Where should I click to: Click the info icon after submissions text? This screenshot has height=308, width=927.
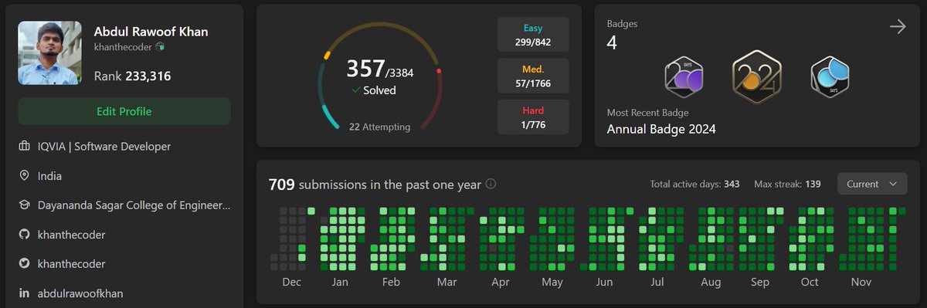[x=491, y=184]
